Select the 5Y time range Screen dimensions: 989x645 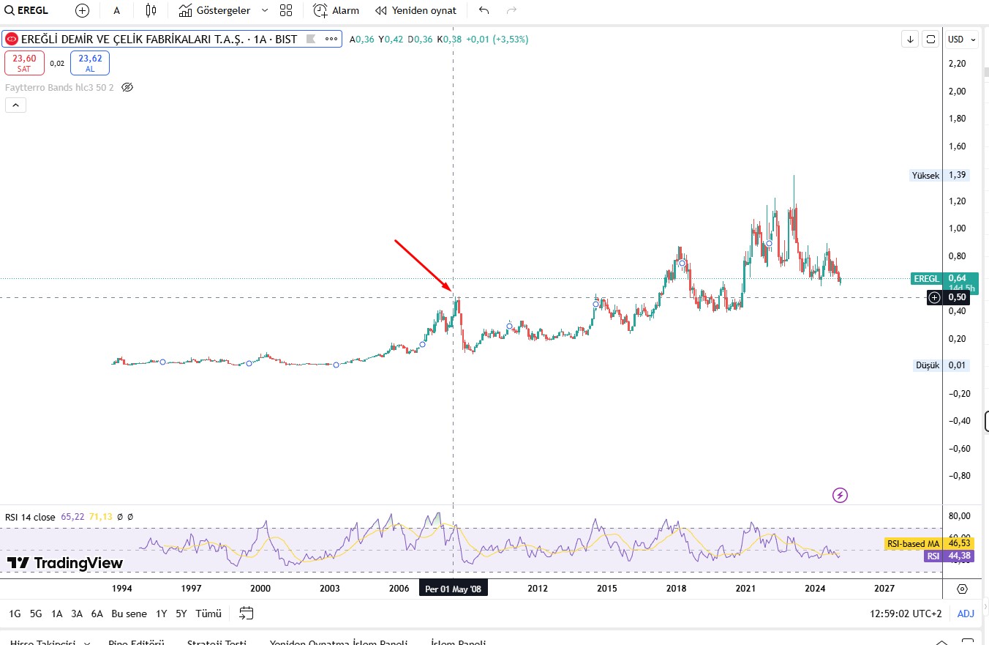181,614
